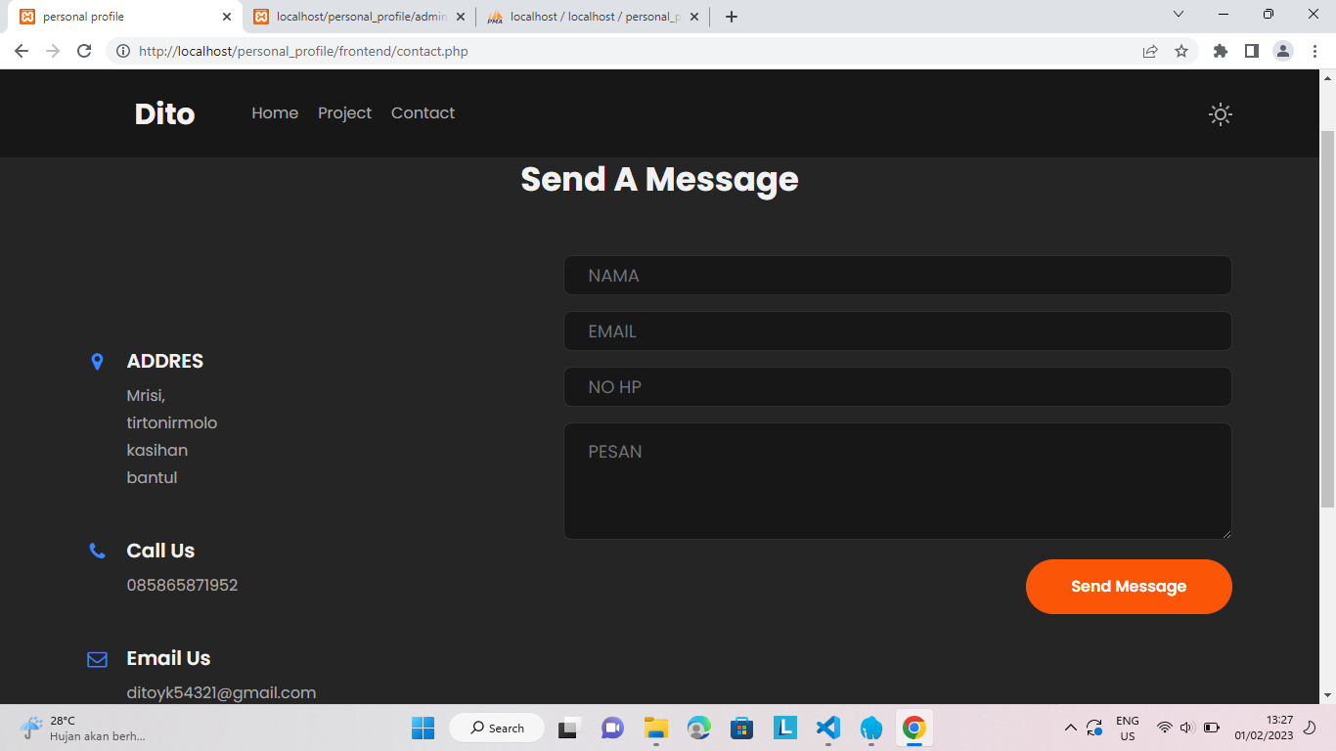This screenshot has height=751, width=1336.
Task: Focus the EMAIL input field
Action: (897, 331)
